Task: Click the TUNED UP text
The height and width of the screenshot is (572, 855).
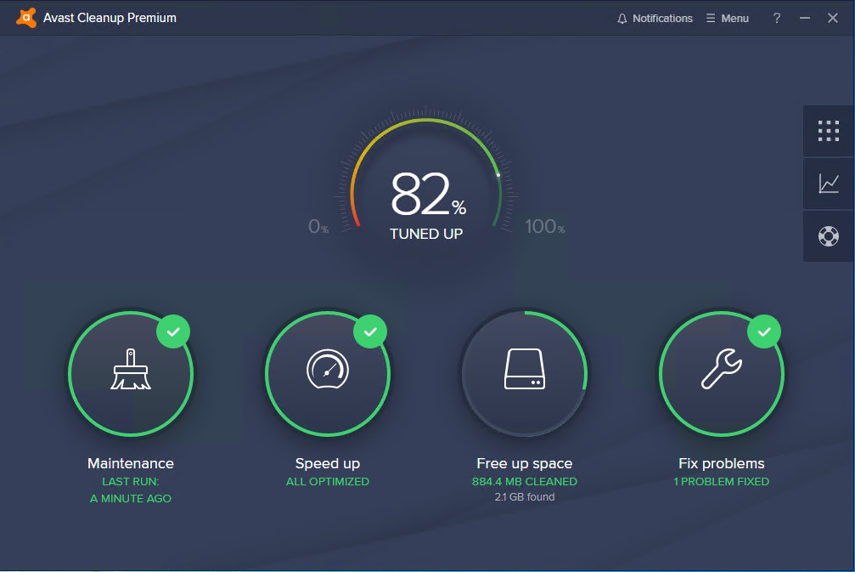Action: [426, 234]
